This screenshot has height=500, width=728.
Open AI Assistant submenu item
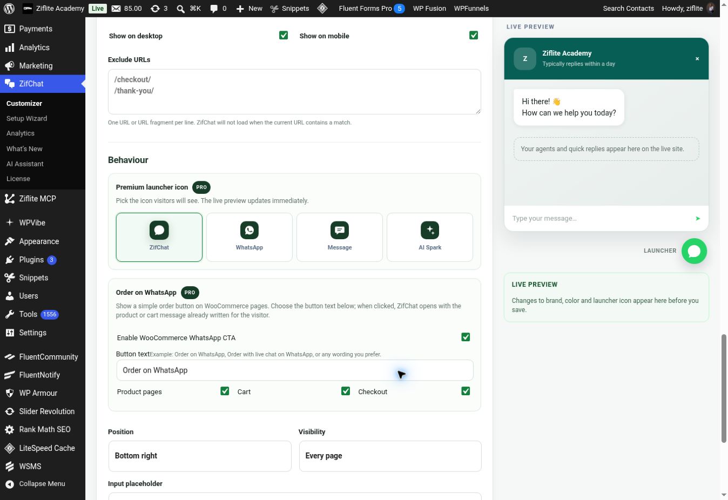click(25, 164)
